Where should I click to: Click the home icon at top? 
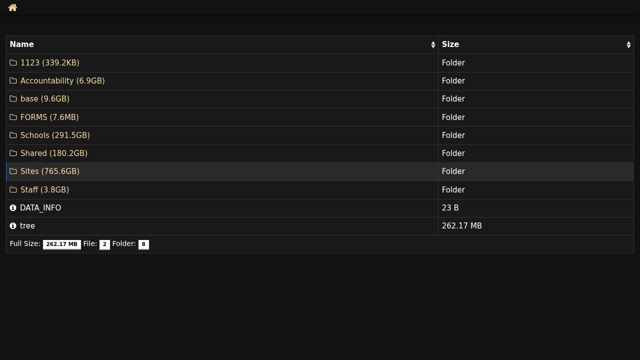pos(12,7)
